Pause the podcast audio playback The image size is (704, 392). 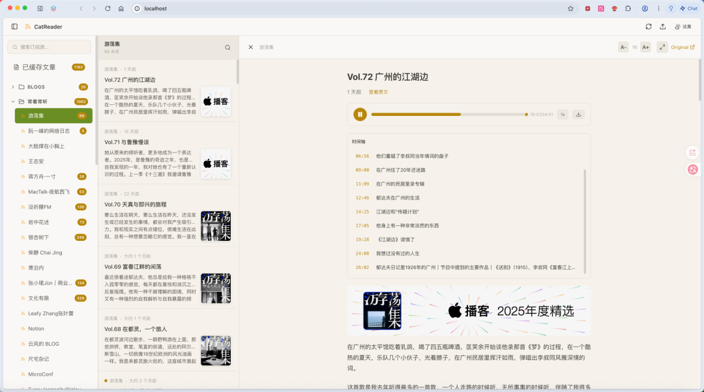pyautogui.click(x=360, y=115)
